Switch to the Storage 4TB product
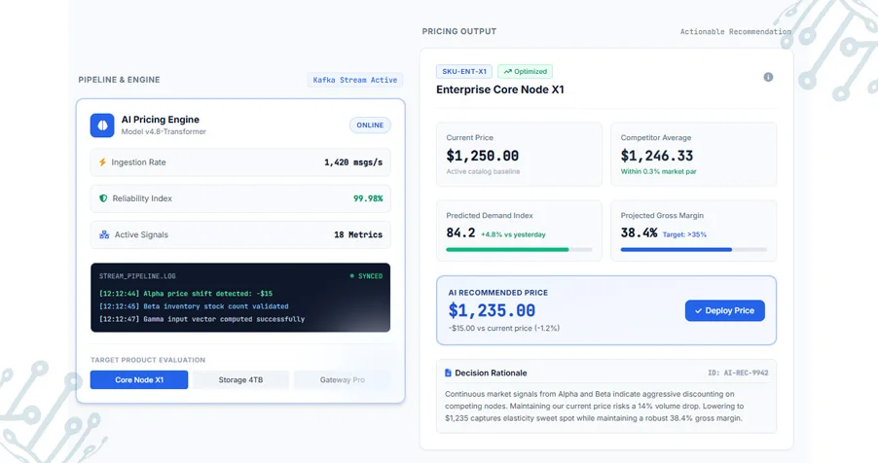Image resolution: width=878 pixels, height=463 pixels. click(x=240, y=379)
